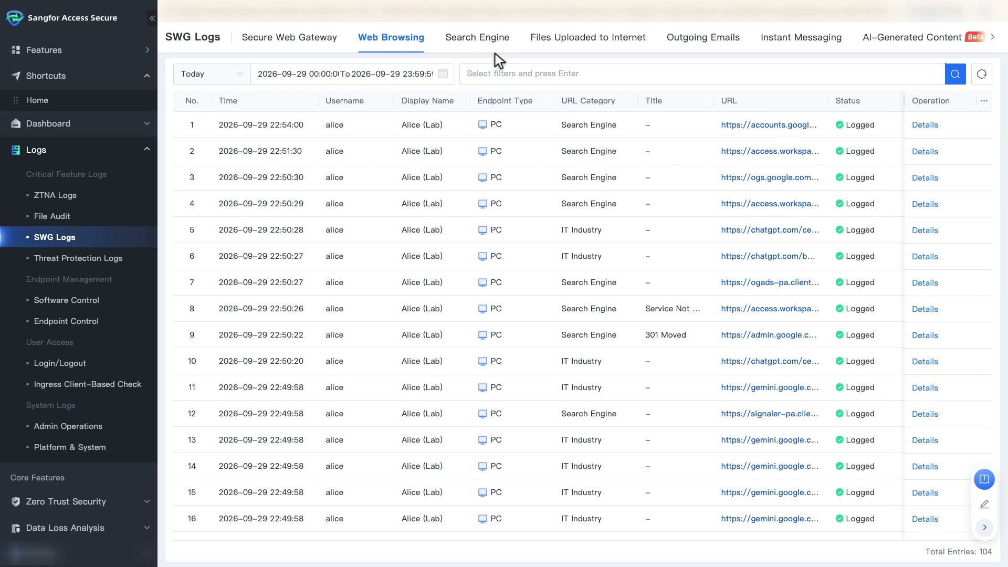Click the end date-time field
The width and height of the screenshot is (1008, 567).
(392, 74)
